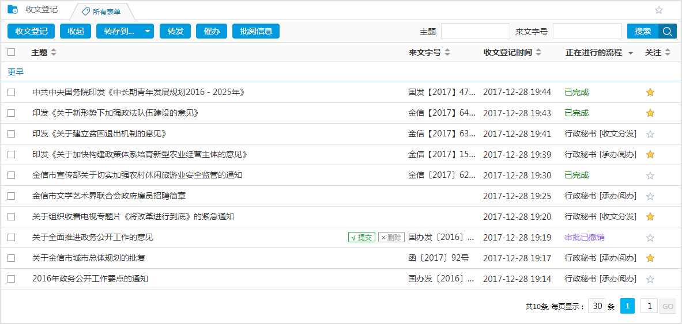
Task: Sort by 主题 column arrows
Action: [54, 52]
